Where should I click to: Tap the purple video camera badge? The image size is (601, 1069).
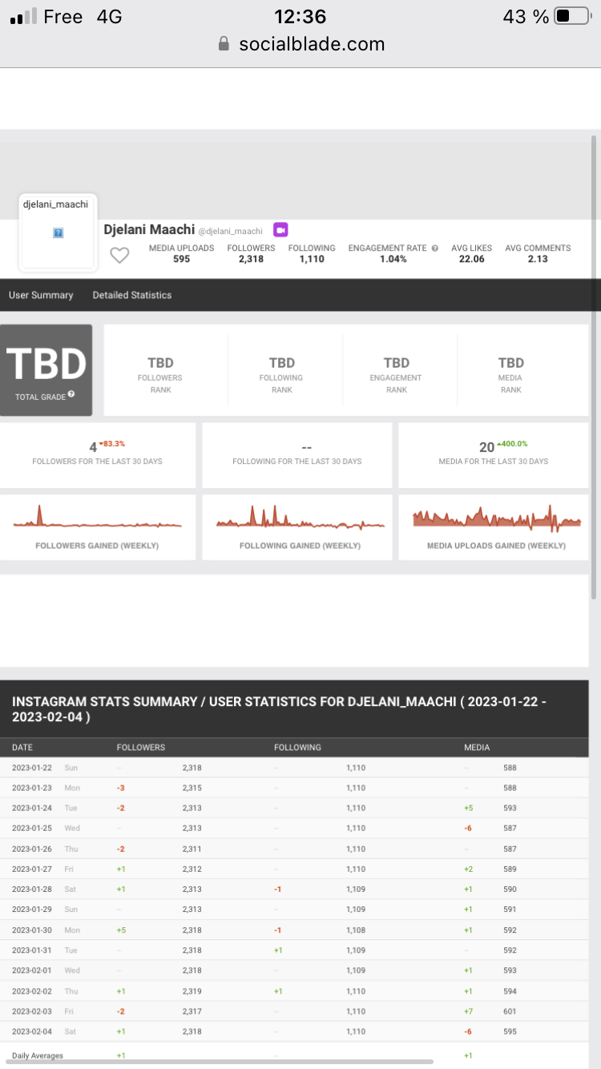tap(280, 230)
